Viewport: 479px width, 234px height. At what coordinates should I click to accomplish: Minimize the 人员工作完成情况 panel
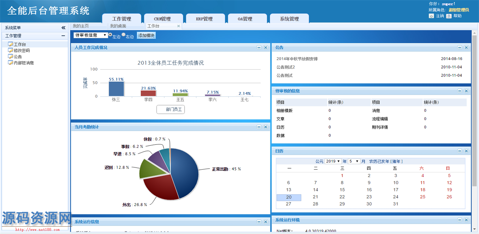tap(259, 47)
